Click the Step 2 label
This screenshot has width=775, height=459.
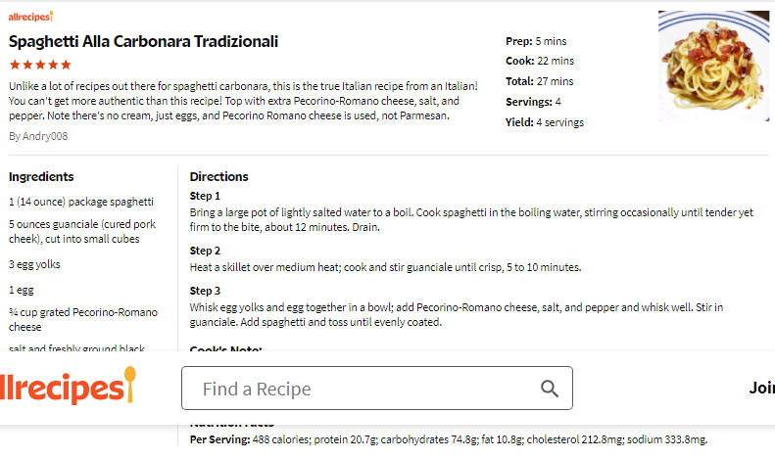(x=205, y=251)
